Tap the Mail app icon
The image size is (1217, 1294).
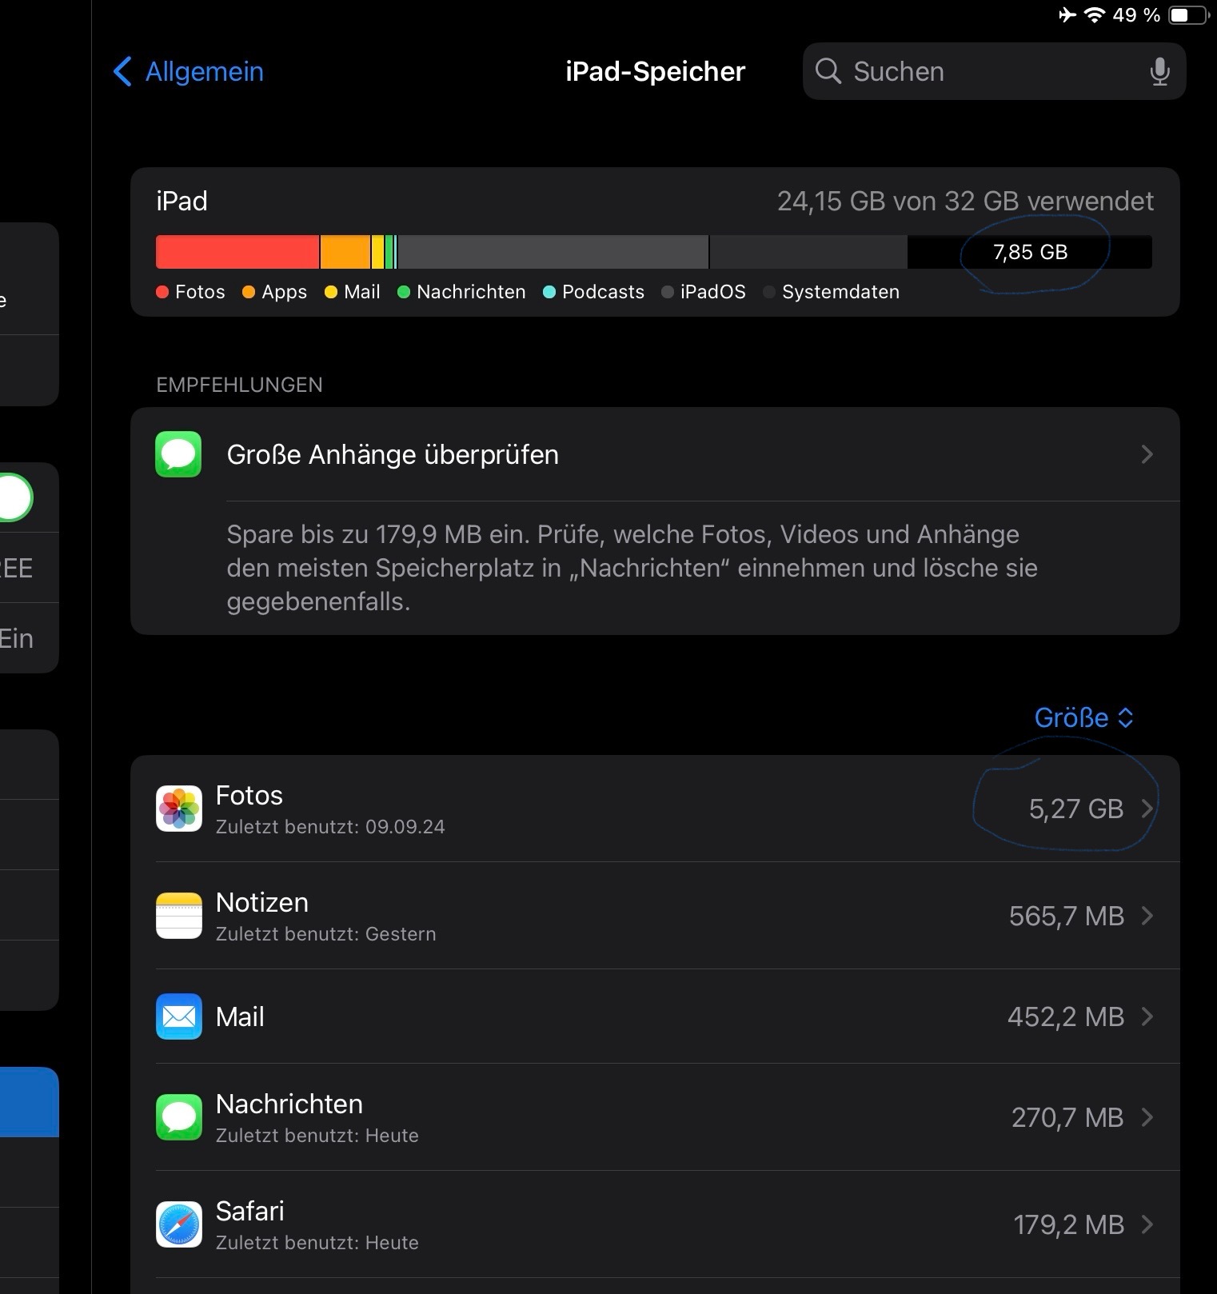point(178,1016)
